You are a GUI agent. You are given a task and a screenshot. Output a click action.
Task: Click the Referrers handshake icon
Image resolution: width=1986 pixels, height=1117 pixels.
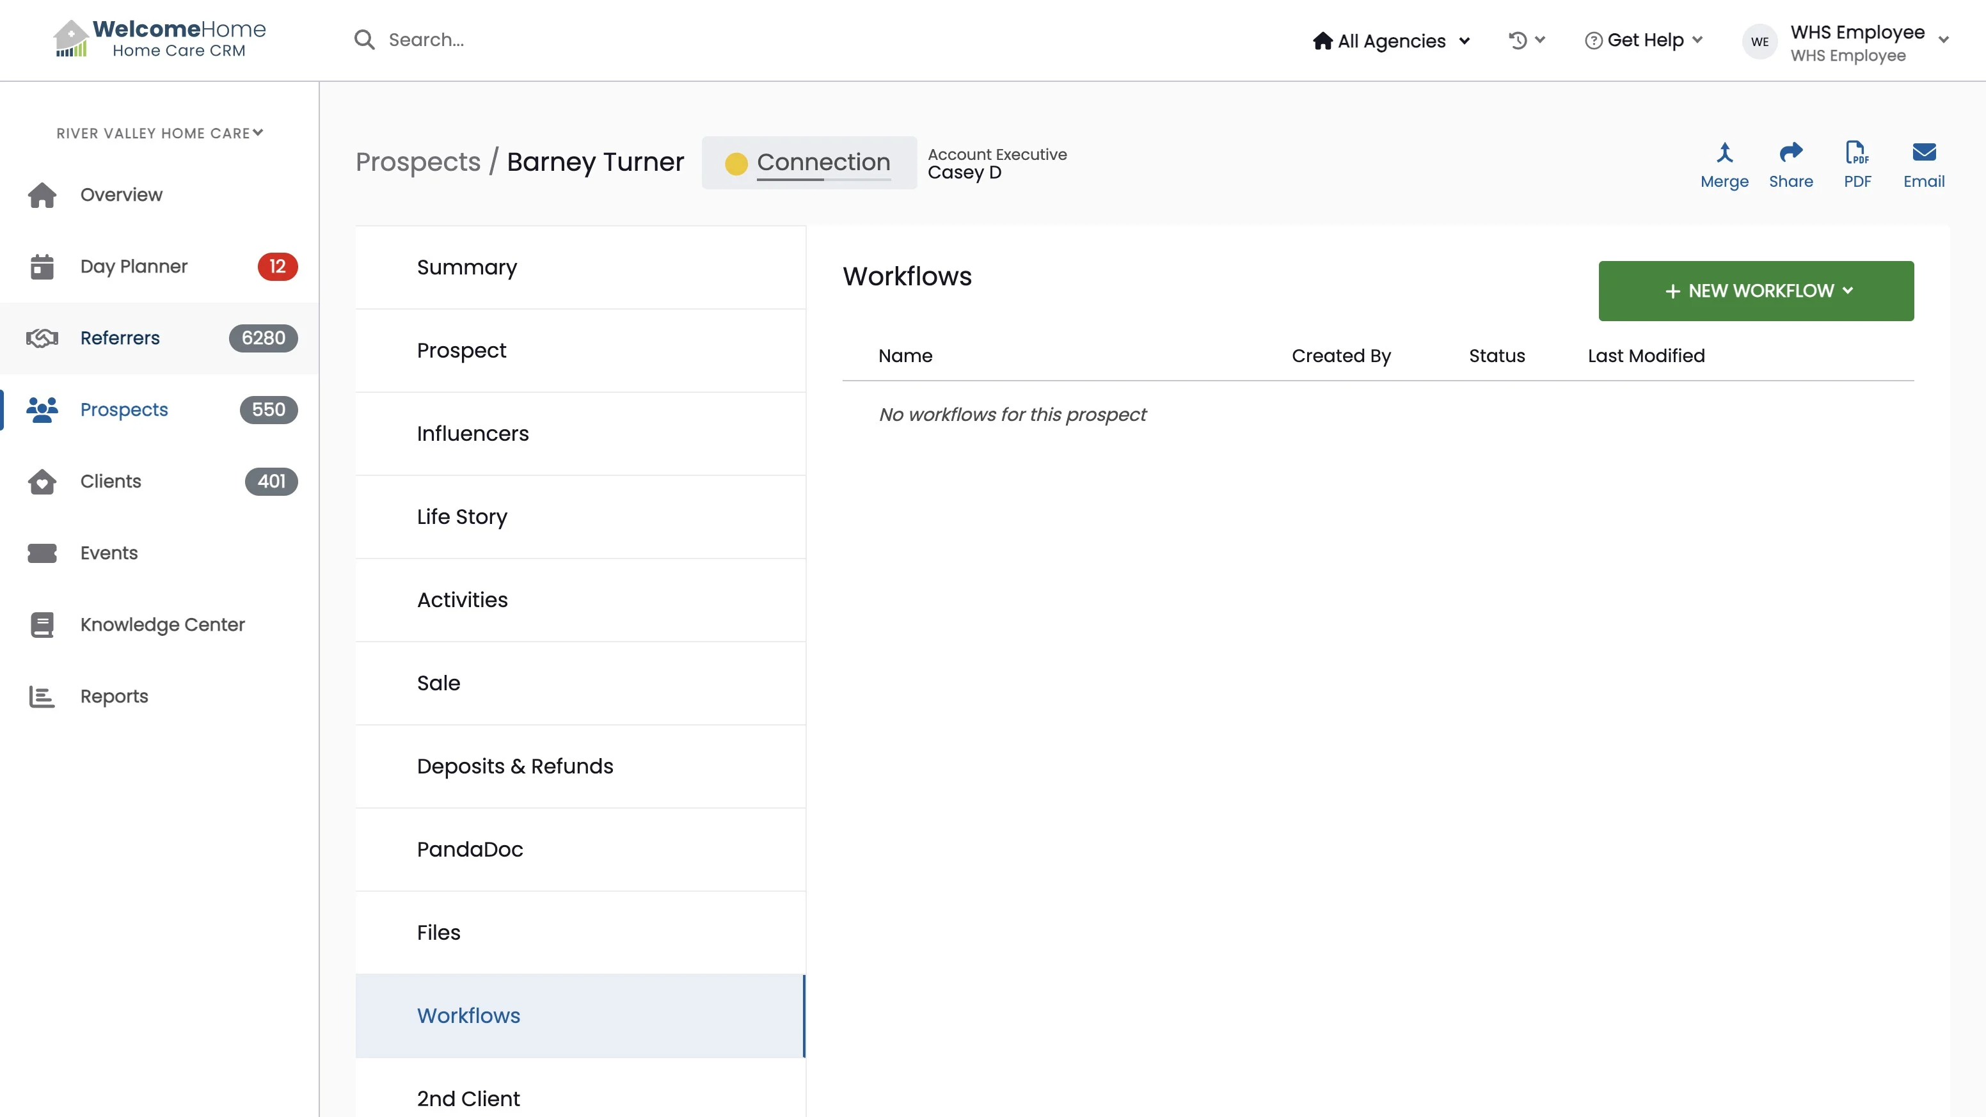tap(42, 338)
